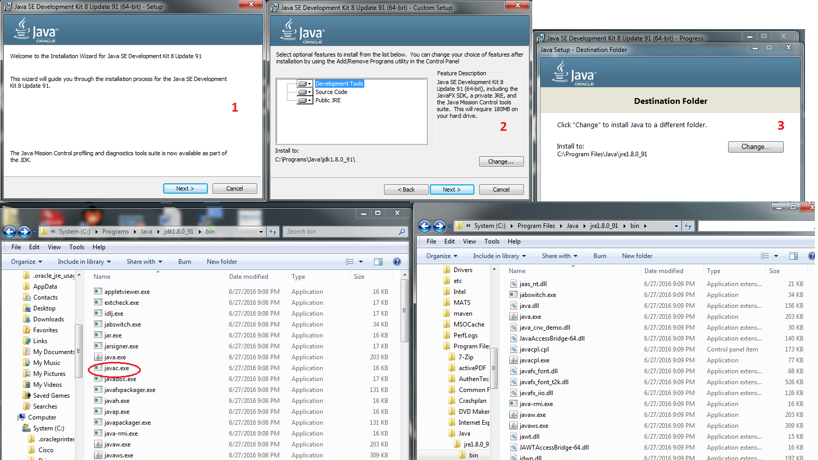This screenshot has height=460, width=818.
Task: Open Organize dropdown in jdk bin window
Action: pyautogui.click(x=27, y=262)
